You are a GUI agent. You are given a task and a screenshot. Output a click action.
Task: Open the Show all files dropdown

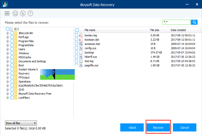(x=21, y=123)
